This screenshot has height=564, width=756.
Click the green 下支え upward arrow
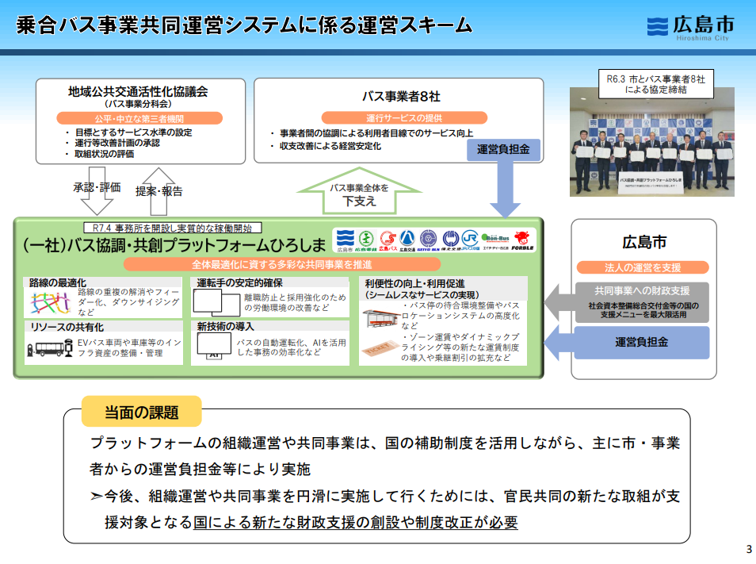[x=359, y=193]
